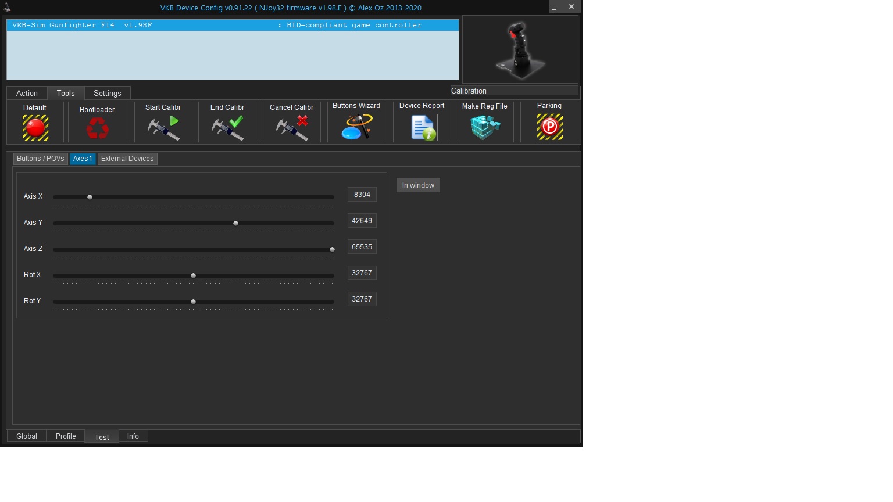This screenshot has height=502, width=893.
Task: Go to the Global bottom tab
Action: (x=27, y=436)
